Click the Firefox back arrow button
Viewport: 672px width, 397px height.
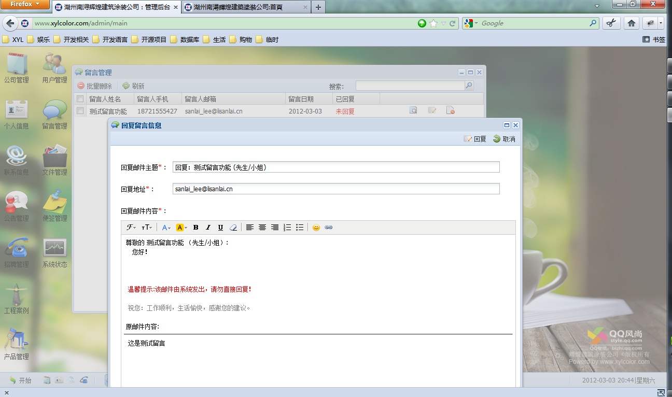coord(10,23)
